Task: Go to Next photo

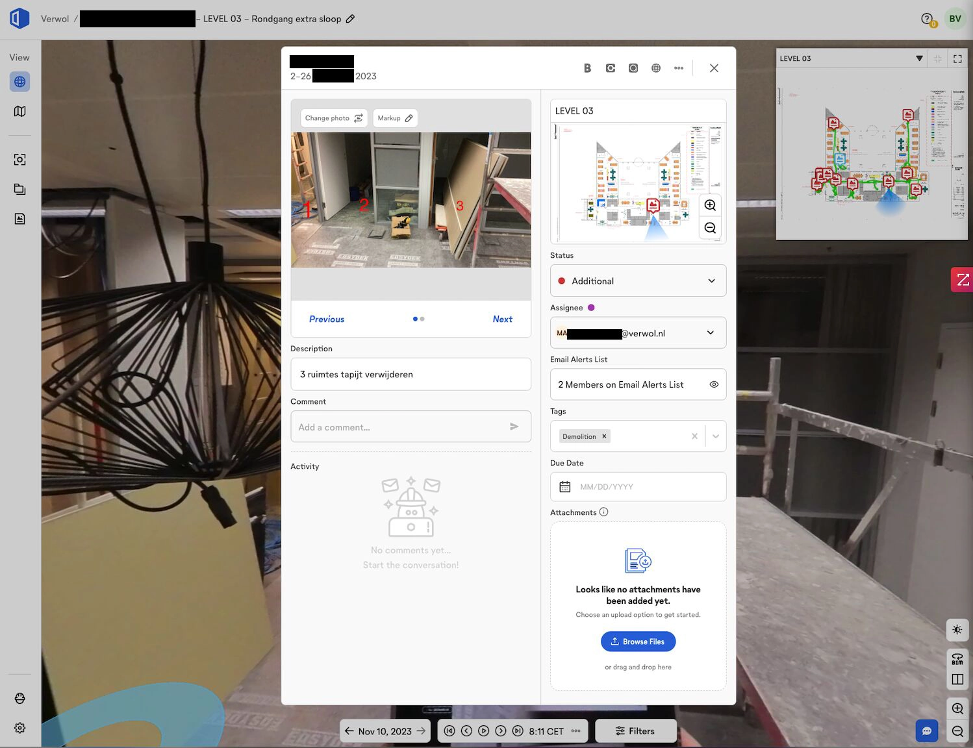Action: pos(502,319)
